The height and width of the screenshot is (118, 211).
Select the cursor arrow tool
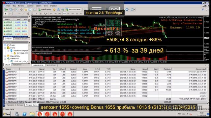(x=5, y=14)
